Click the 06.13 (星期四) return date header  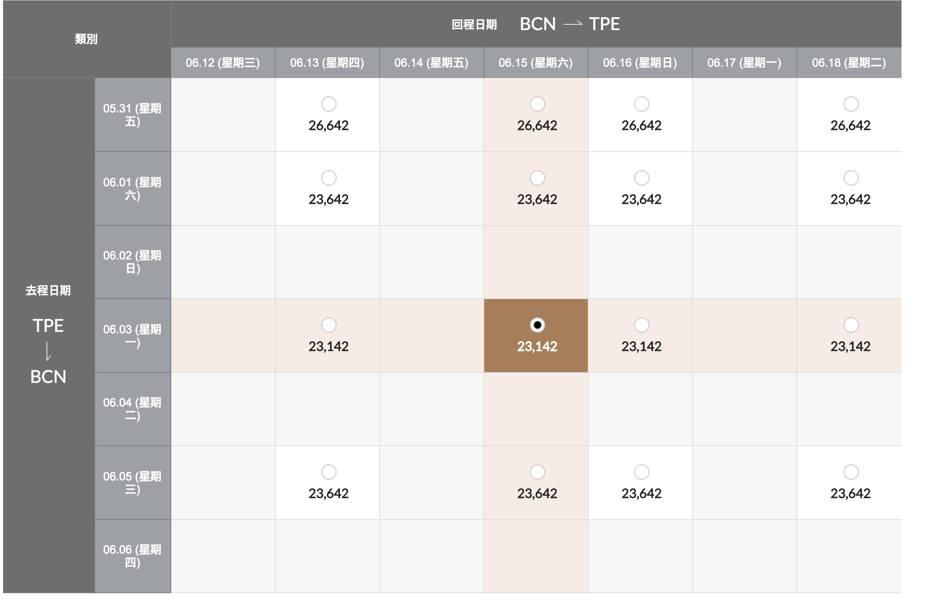[327, 63]
